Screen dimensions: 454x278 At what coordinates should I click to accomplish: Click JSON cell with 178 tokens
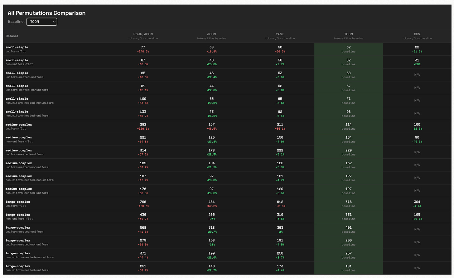(x=212, y=152)
